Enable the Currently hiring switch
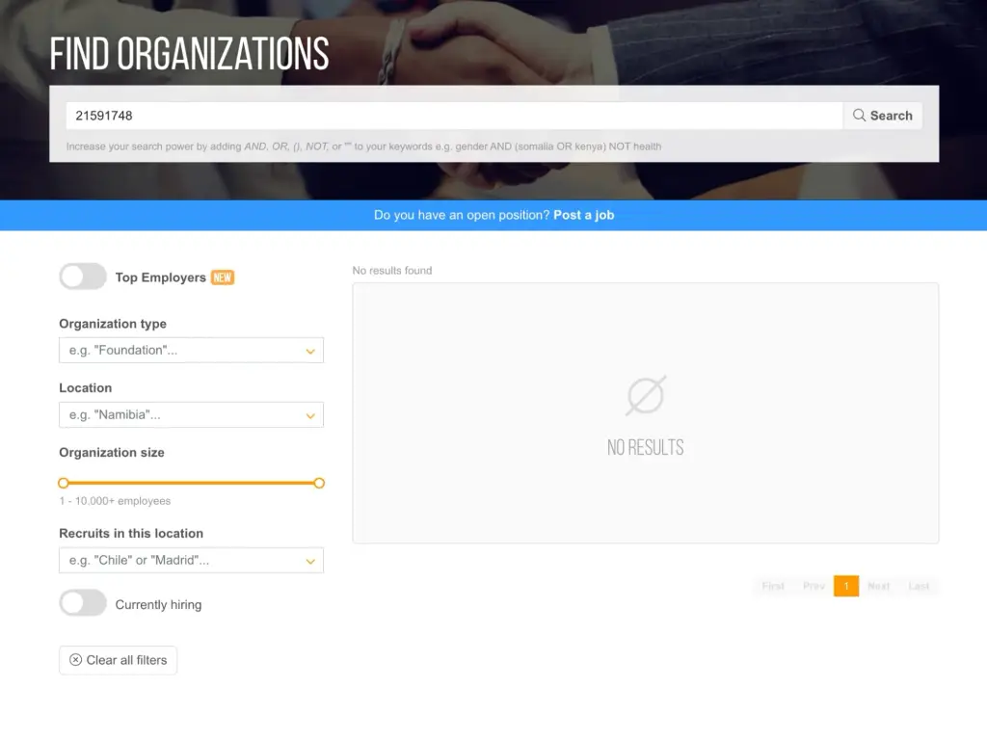Viewport: 987px width, 740px height. click(83, 603)
